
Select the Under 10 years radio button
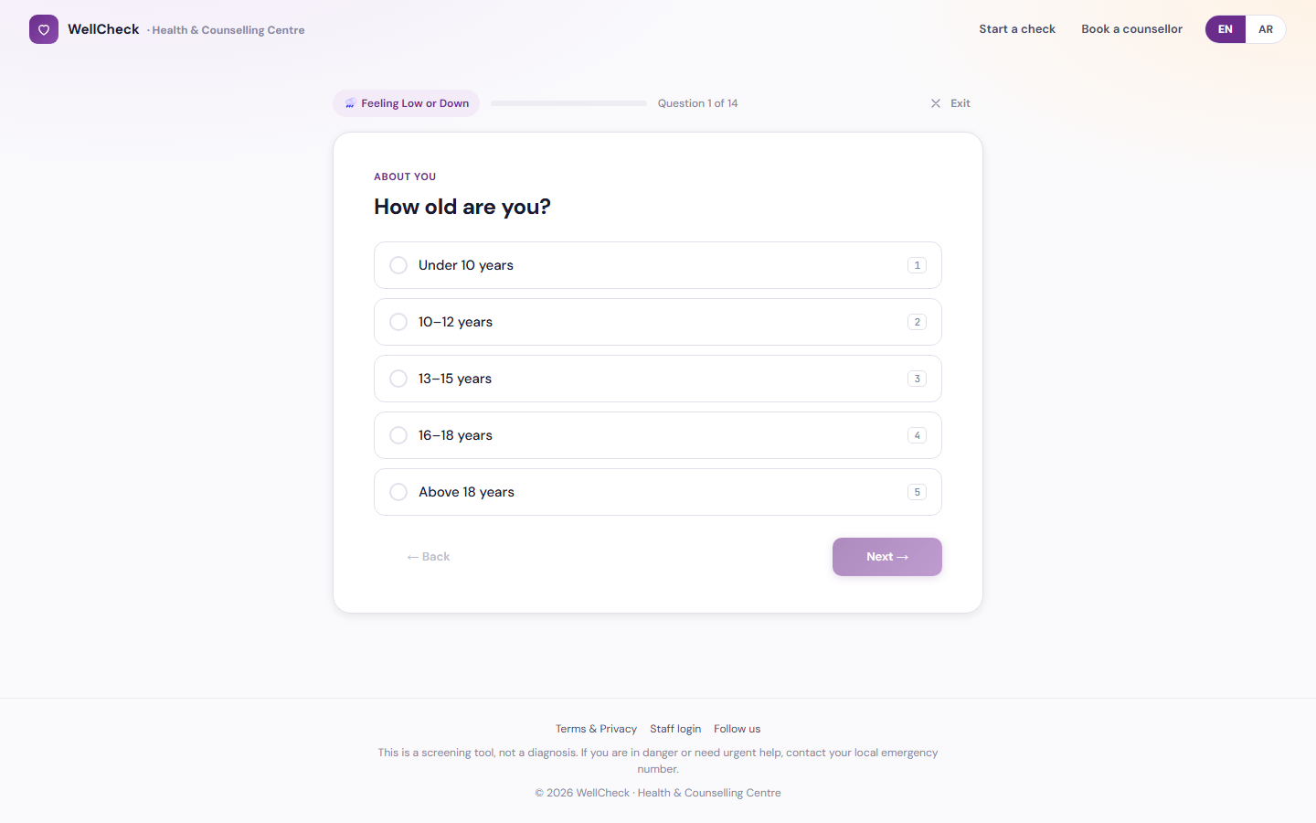(x=398, y=265)
